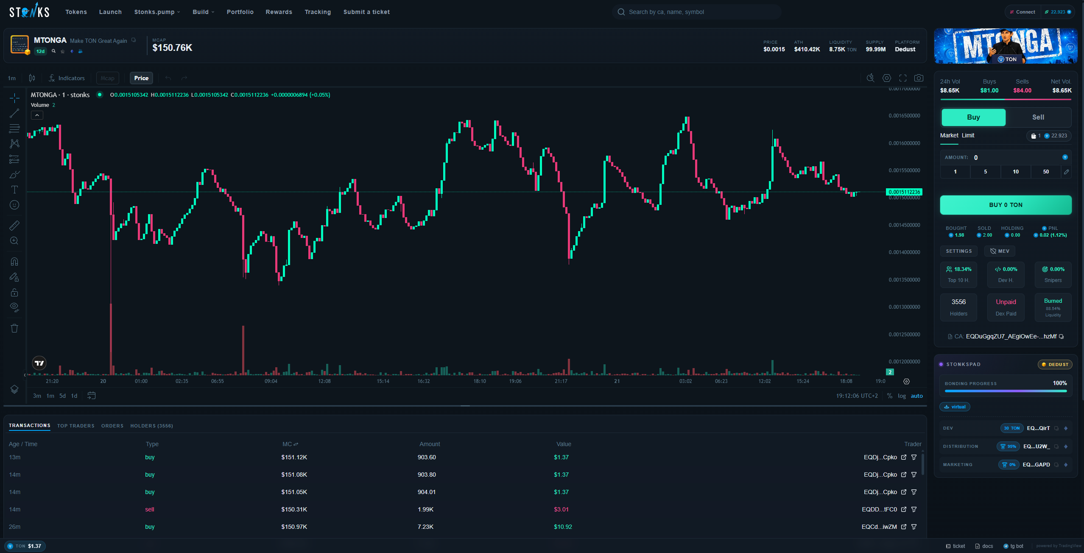Open chart settings gear icon

(886, 78)
